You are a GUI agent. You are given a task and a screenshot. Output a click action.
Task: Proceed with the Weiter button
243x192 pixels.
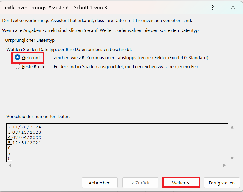[181, 183]
